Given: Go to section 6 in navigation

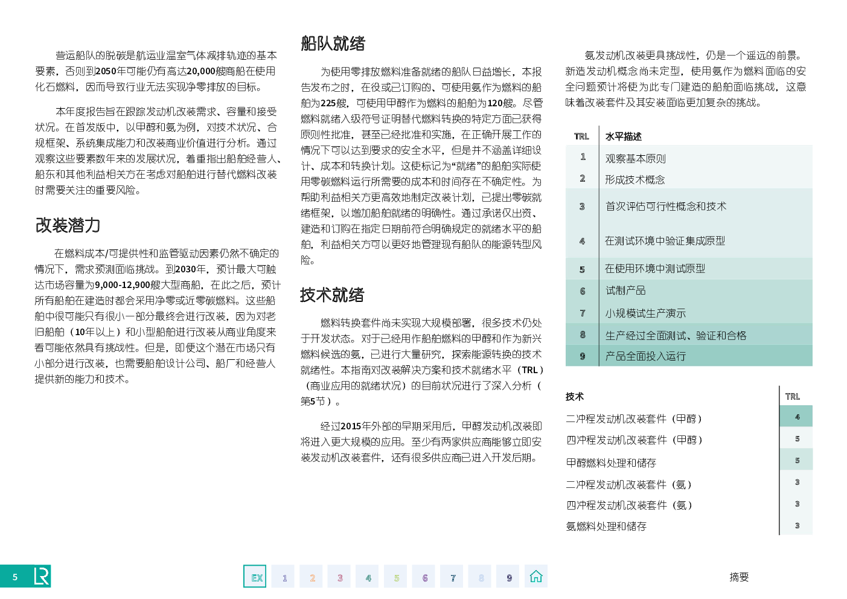Looking at the screenshot, I should click(x=424, y=577).
